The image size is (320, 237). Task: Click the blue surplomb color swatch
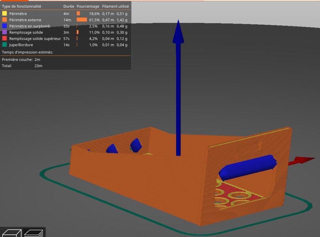point(4,26)
